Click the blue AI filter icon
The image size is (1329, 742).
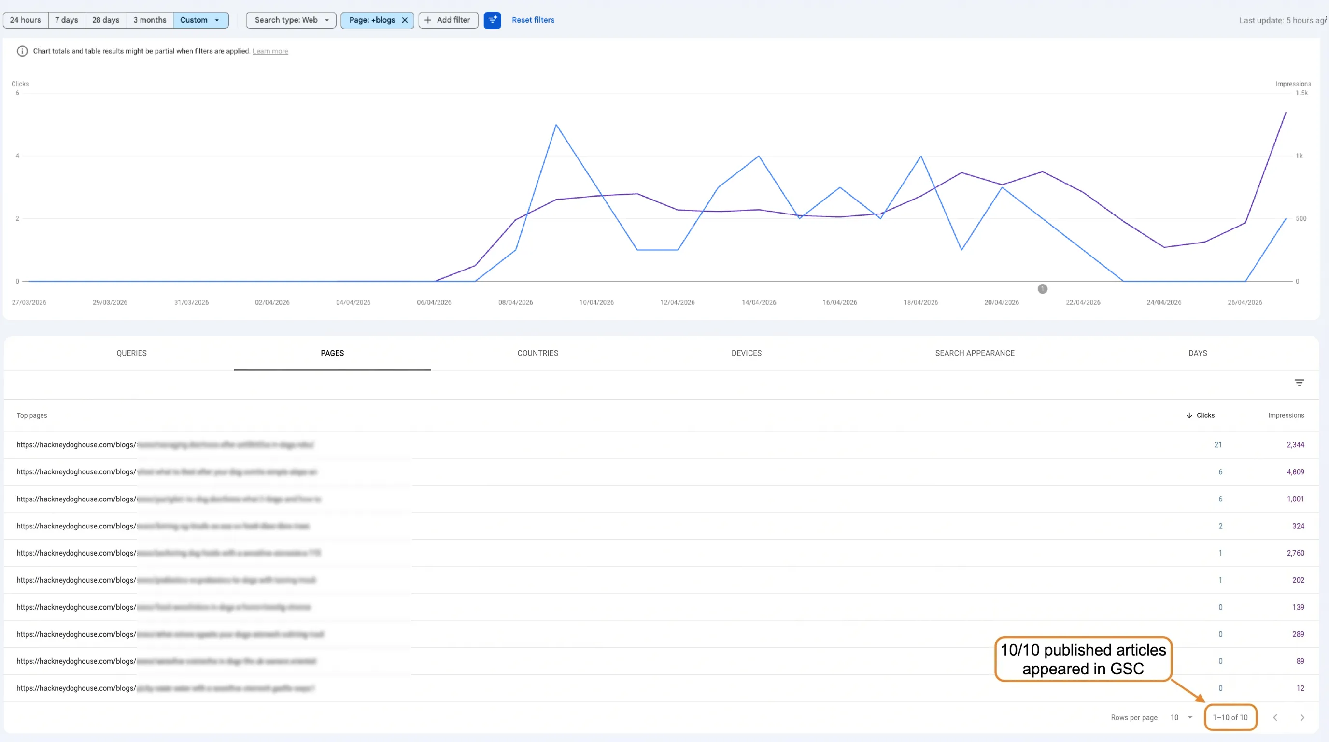point(492,20)
